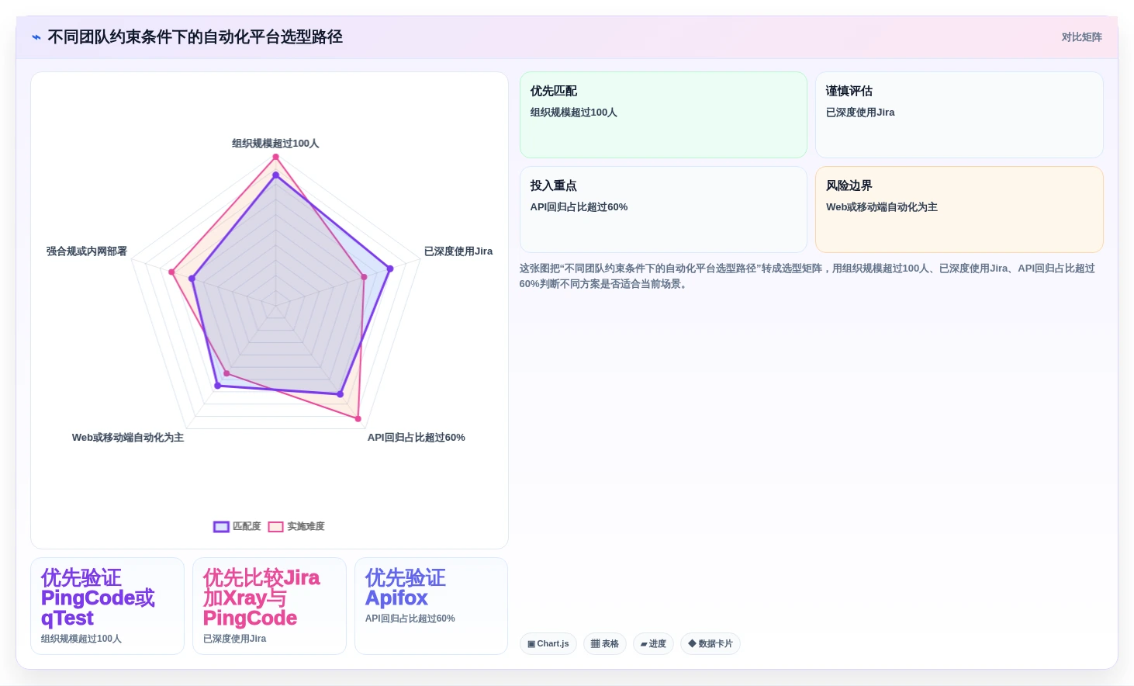
Task: Select the 数据卡片 tag chip
Action: tap(710, 644)
